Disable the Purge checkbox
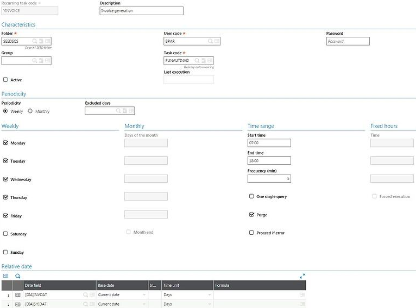The width and height of the screenshot is (416, 308). click(251, 215)
